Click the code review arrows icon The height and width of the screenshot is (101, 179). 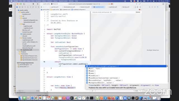tap(140, 4)
